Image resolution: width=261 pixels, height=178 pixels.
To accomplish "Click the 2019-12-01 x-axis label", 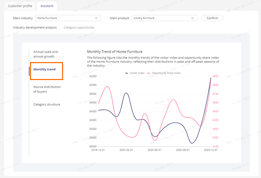I will (x=98, y=150).
